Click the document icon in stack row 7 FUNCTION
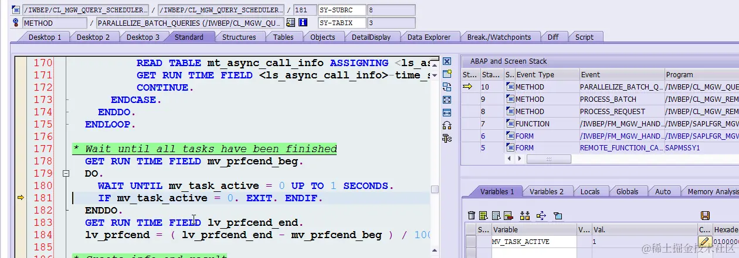 [509, 124]
